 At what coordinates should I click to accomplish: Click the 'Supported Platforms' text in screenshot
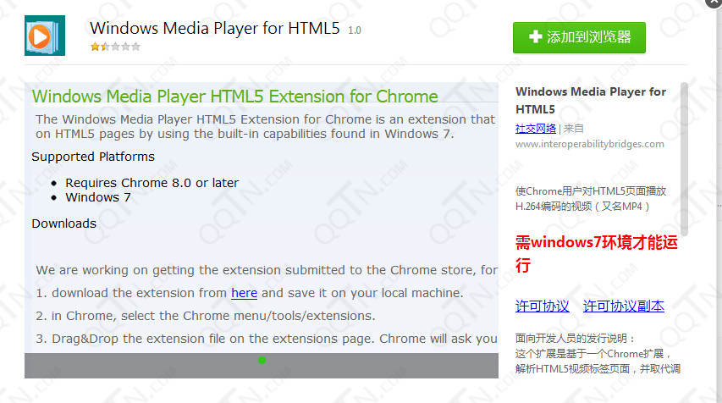pyautogui.click(x=93, y=157)
